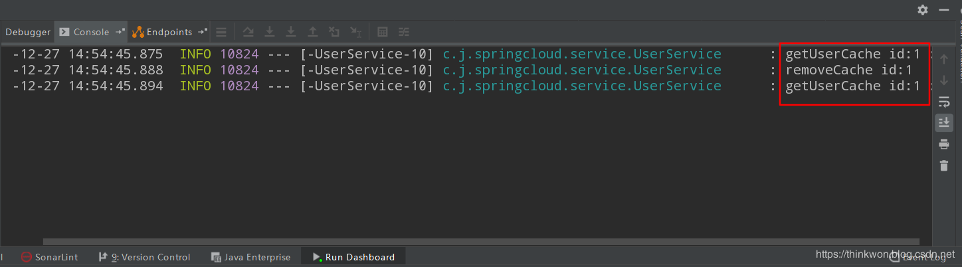Click the down arrow stack trace navigation
Viewport: 962px width, 267px height.
943,80
